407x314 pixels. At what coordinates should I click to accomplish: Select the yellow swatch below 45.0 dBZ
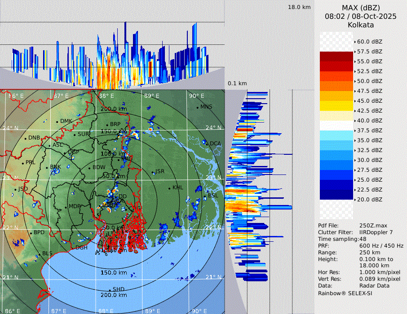pos(336,106)
